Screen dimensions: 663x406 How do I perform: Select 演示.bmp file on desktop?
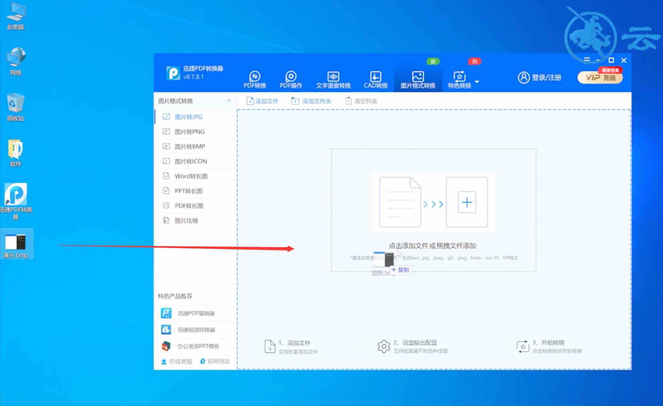16,244
